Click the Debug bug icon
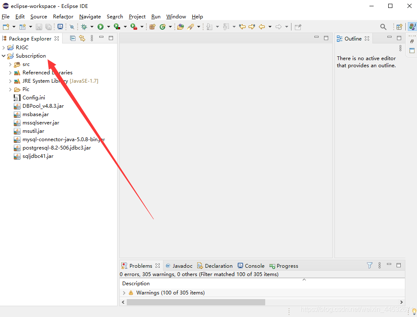The height and width of the screenshot is (317, 417). [84, 27]
